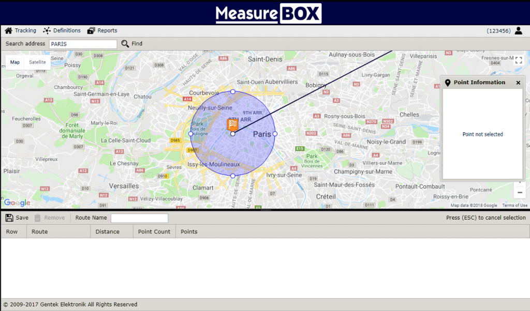Toggle fullscreen map view
This screenshot has height=311, width=530.
pos(519,60)
